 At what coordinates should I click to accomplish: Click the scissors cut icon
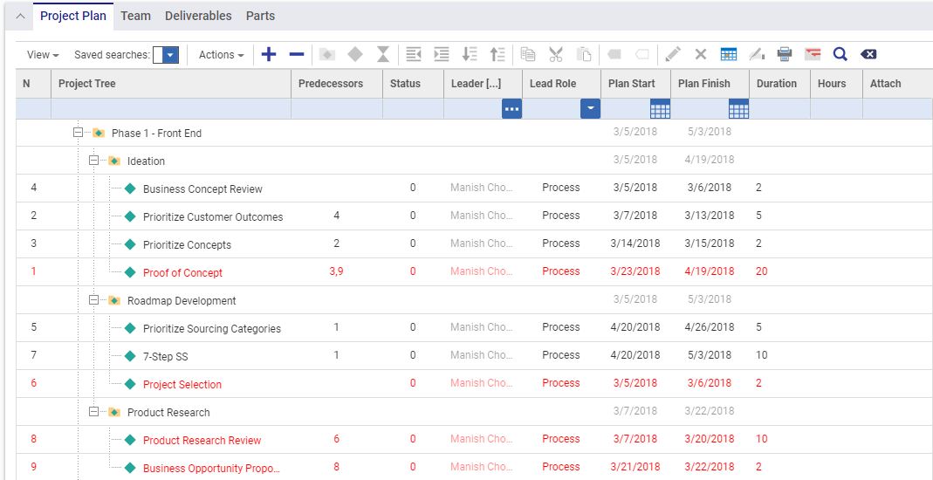pos(556,55)
